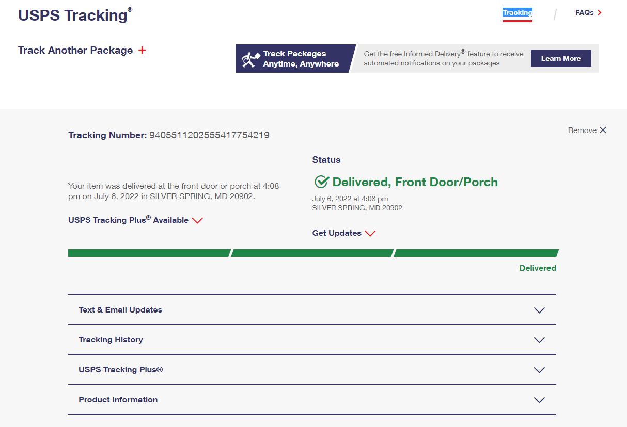Expand the USPS Tracking Plus® accordion chevron

[539, 370]
